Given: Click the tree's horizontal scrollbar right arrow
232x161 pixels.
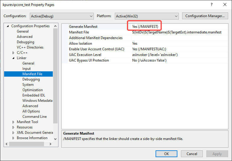Looking at the screenshot, I should click(x=50, y=144).
